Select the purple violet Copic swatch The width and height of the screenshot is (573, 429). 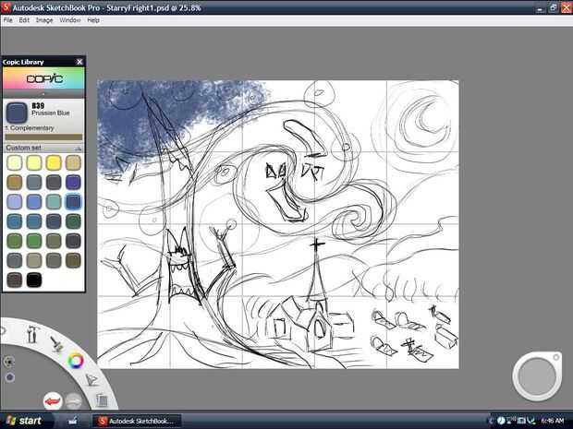(x=73, y=182)
